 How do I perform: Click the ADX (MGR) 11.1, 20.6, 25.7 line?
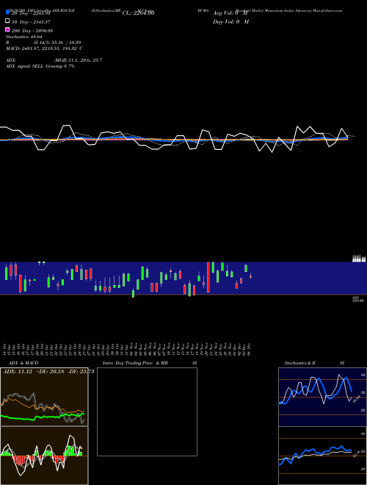click(54, 60)
